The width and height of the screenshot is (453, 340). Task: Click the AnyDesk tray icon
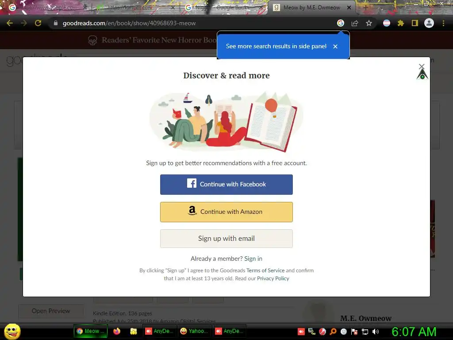(x=301, y=332)
